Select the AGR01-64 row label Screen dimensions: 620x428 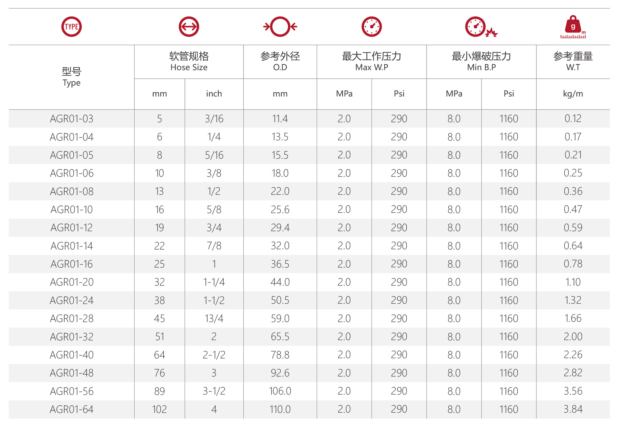pos(71,409)
